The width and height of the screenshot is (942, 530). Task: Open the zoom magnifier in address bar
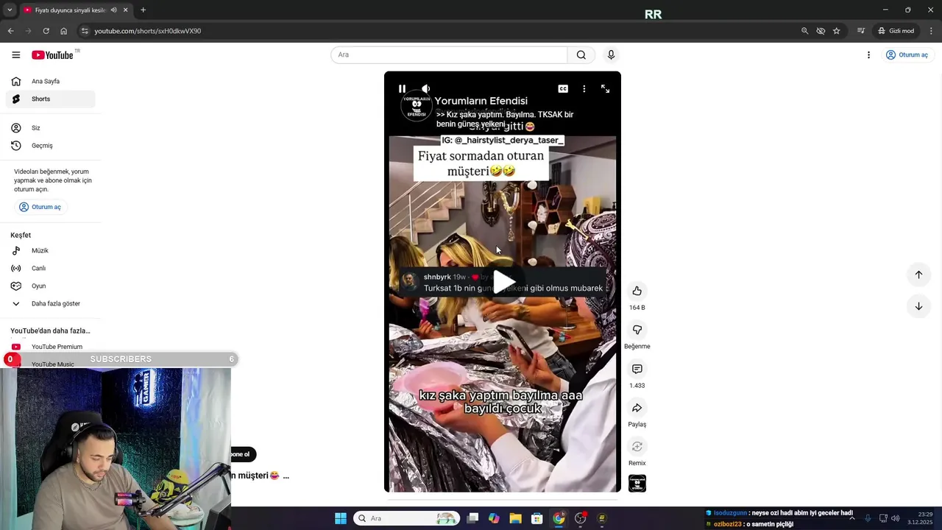(804, 31)
